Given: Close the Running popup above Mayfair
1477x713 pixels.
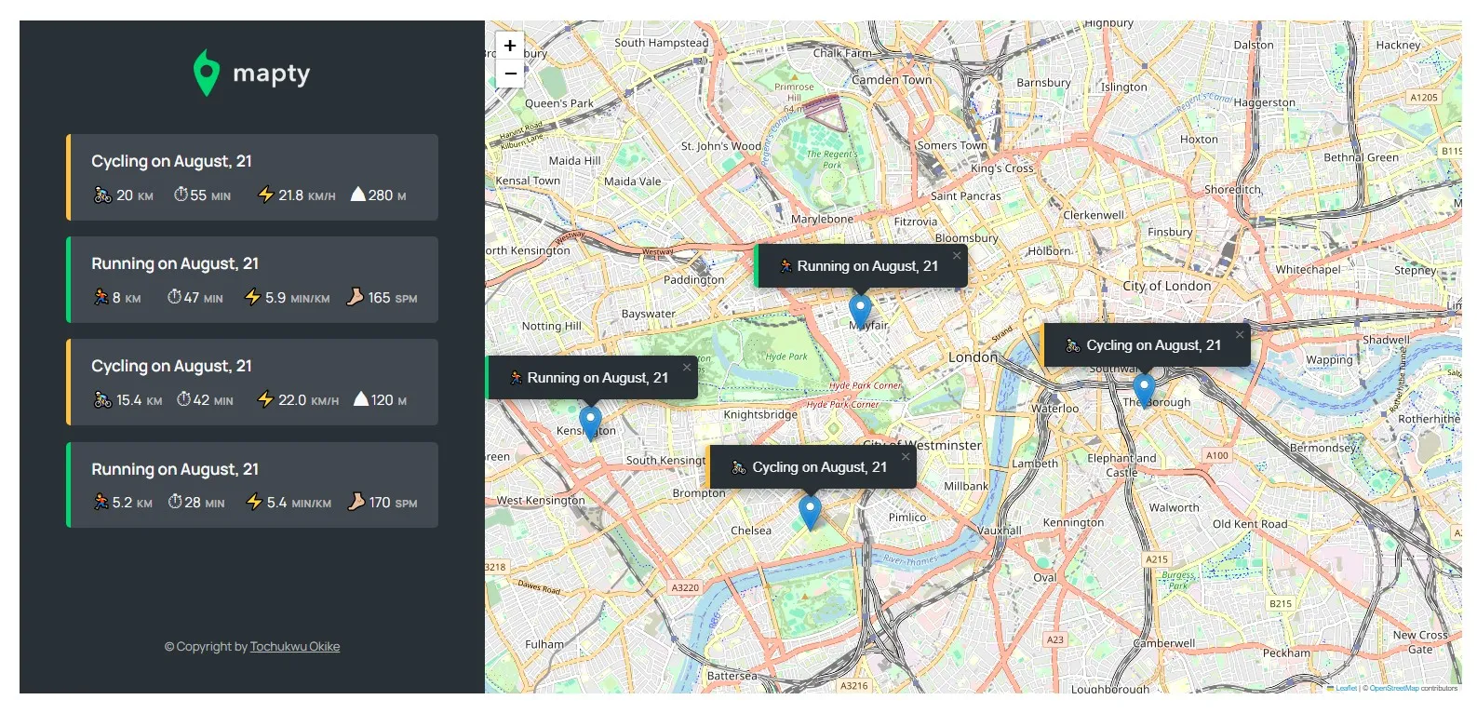Looking at the screenshot, I should coord(956,256).
